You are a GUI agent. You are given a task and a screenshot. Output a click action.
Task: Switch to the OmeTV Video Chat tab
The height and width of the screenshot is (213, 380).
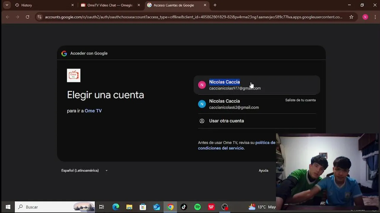point(110,5)
